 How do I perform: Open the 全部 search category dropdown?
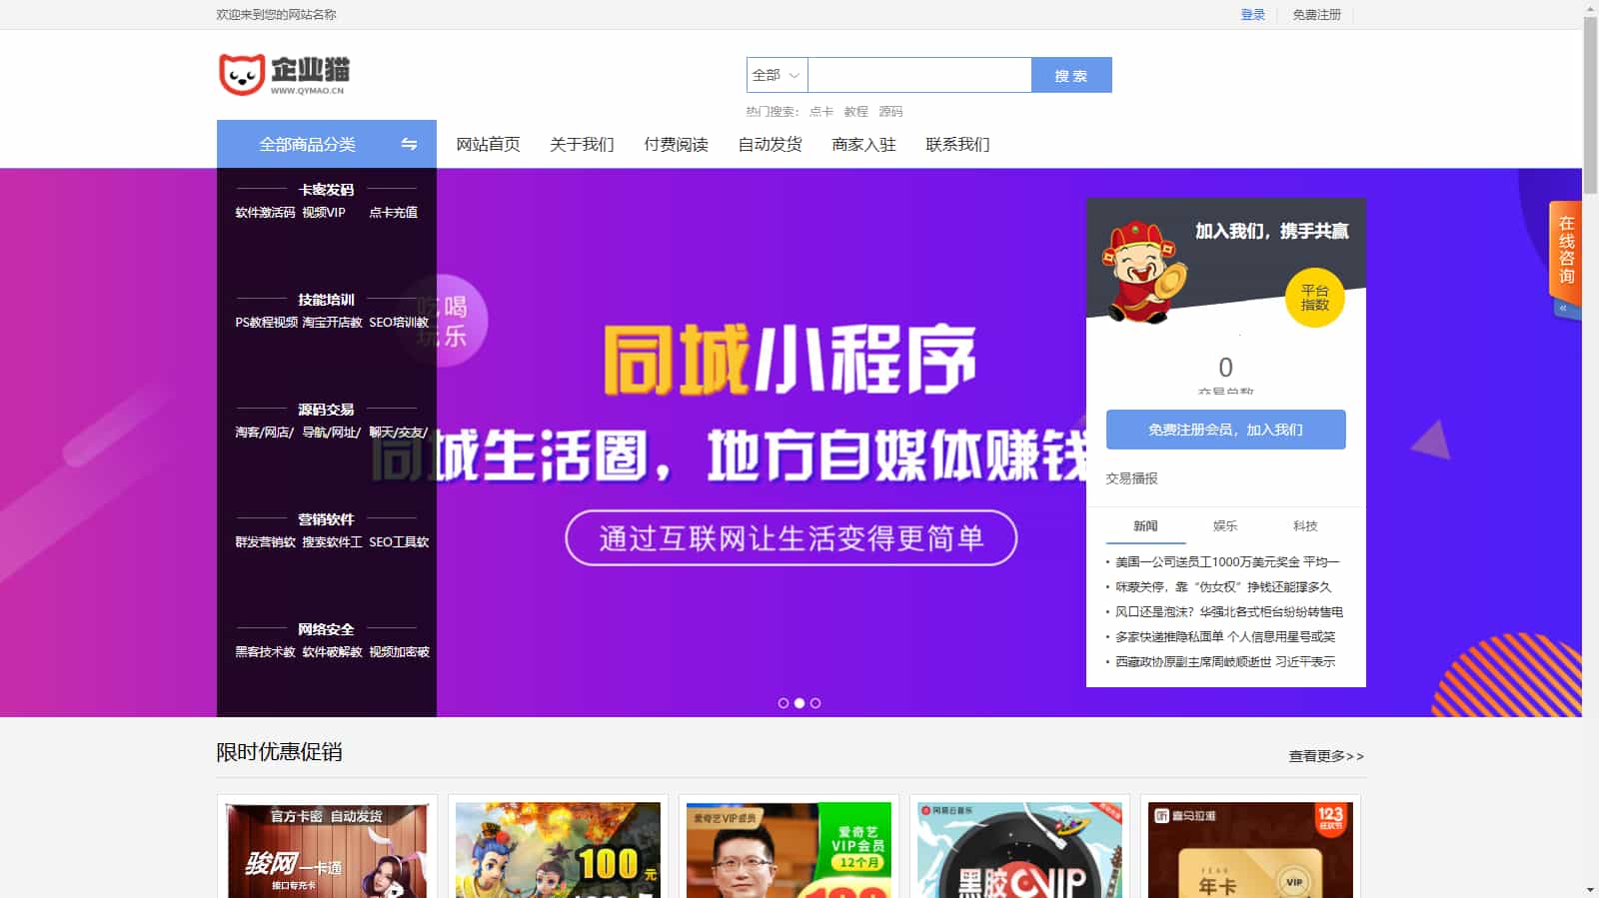(x=777, y=75)
